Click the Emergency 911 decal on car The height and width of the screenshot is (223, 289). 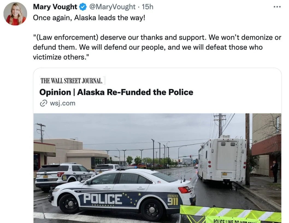point(173,200)
